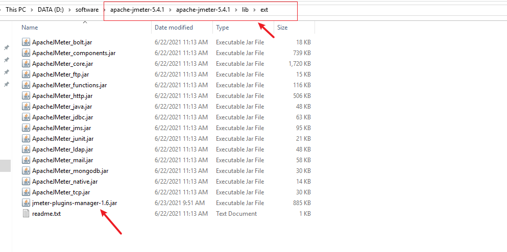Select the file name ApacheJMeter_jms.jar

62,128
